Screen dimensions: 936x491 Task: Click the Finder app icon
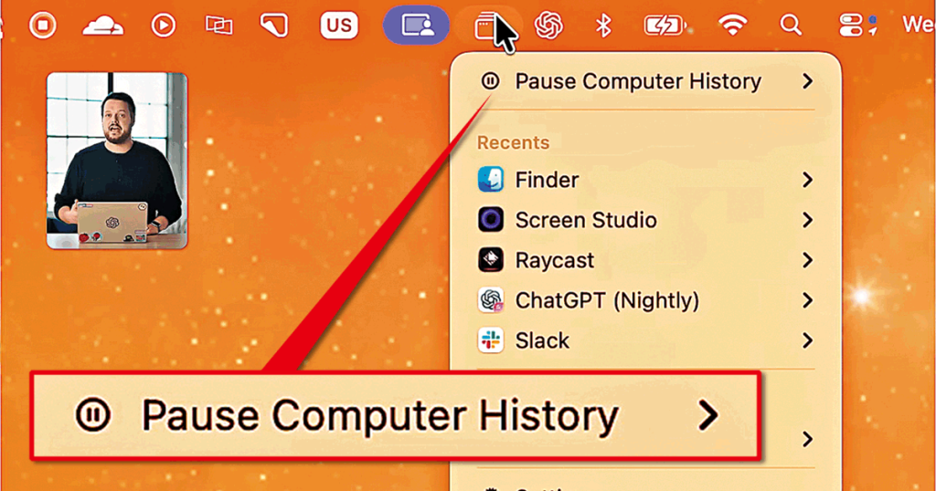point(491,180)
